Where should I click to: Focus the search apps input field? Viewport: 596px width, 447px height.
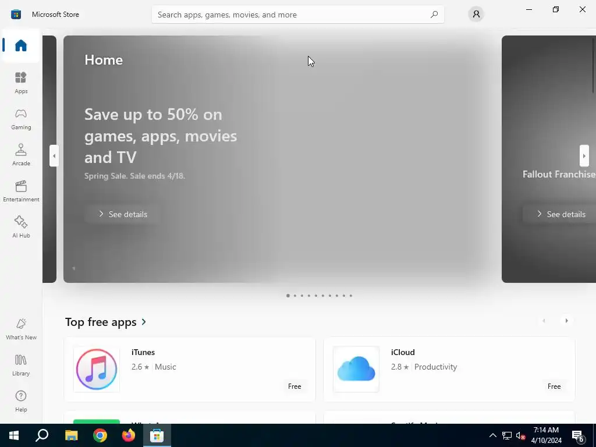pyautogui.click(x=297, y=15)
